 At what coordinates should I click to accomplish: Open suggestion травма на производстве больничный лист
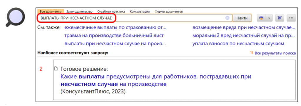click(114, 36)
